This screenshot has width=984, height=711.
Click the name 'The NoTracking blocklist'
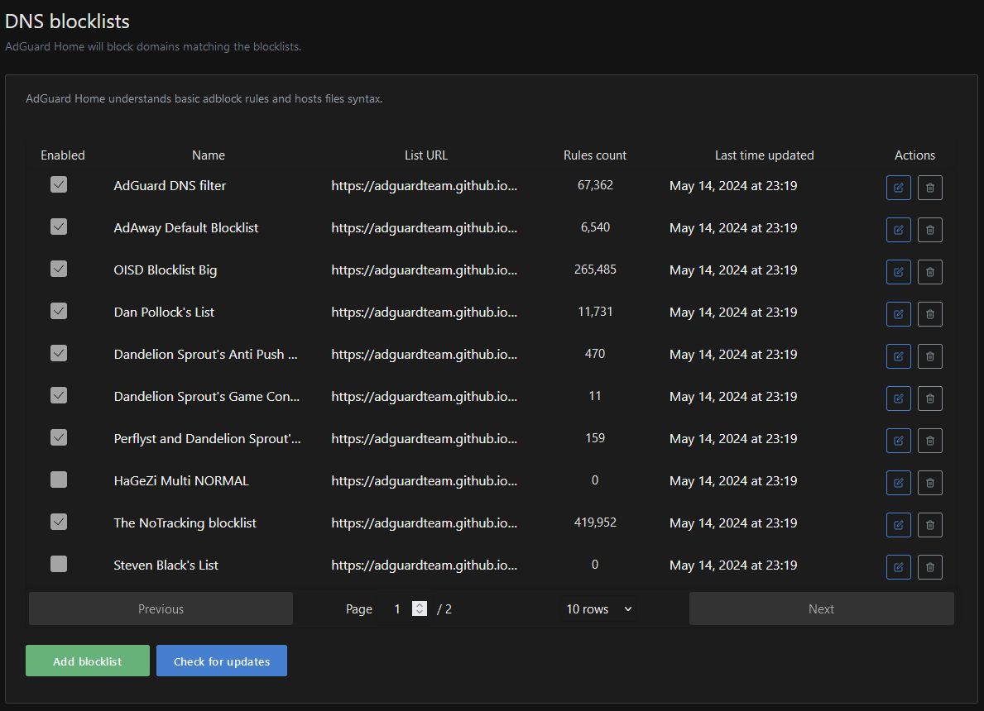pos(185,523)
